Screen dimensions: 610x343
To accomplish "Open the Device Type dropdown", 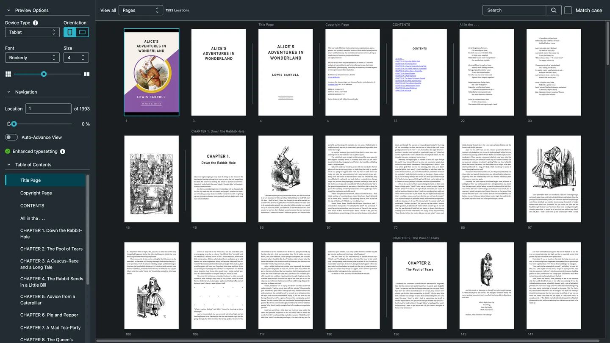I will (x=32, y=32).
